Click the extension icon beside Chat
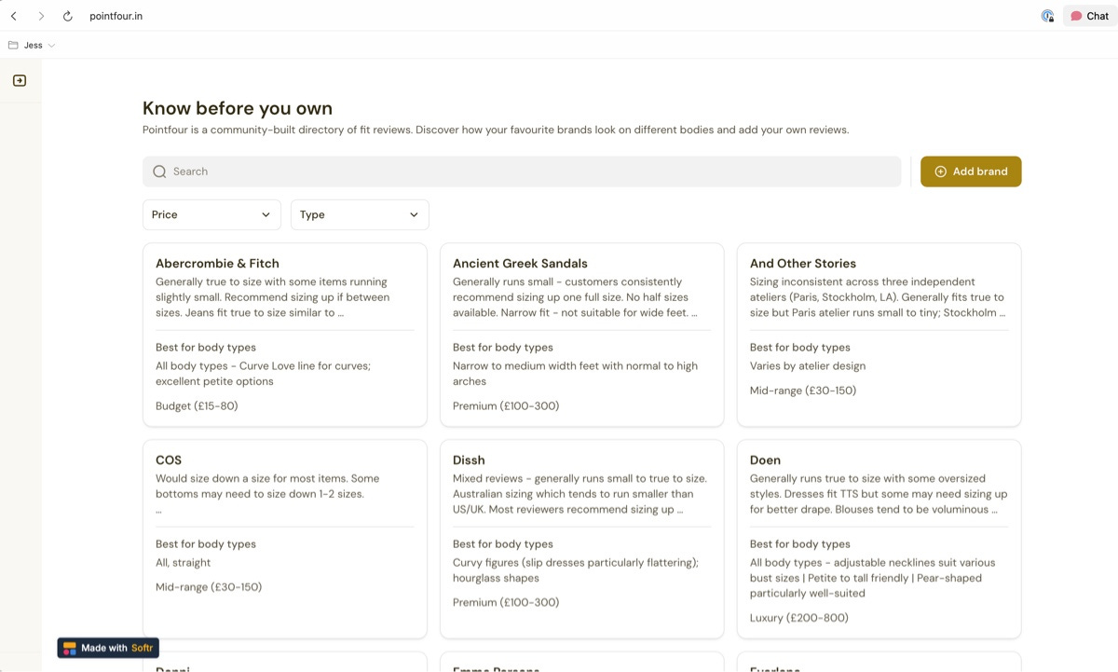The width and height of the screenshot is (1118, 672). 1047,16
